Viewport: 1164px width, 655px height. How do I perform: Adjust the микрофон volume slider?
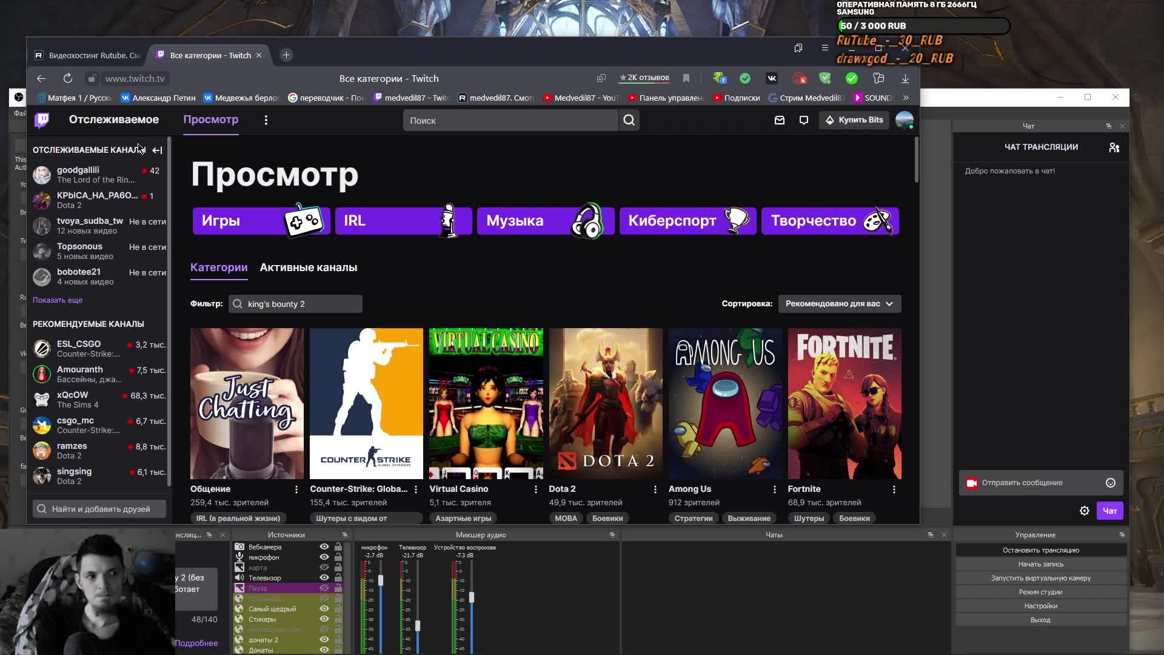point(381,580)
